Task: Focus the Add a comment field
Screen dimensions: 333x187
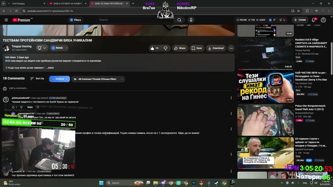Action: point(120,88)
